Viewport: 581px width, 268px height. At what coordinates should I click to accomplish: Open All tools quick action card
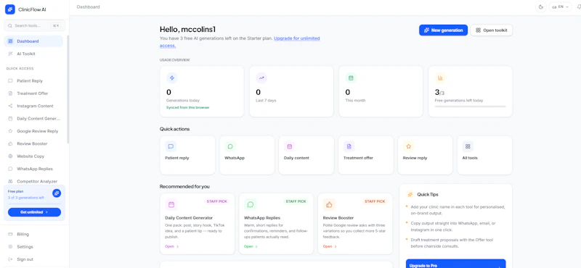[x=484, y=155]
